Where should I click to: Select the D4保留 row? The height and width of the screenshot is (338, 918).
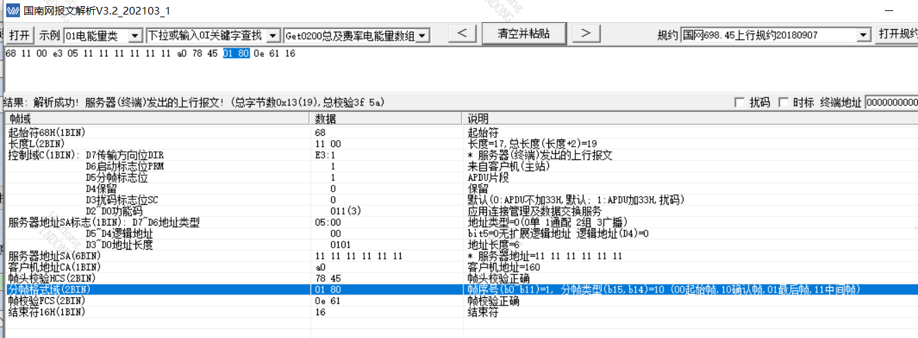coord(460,188)
